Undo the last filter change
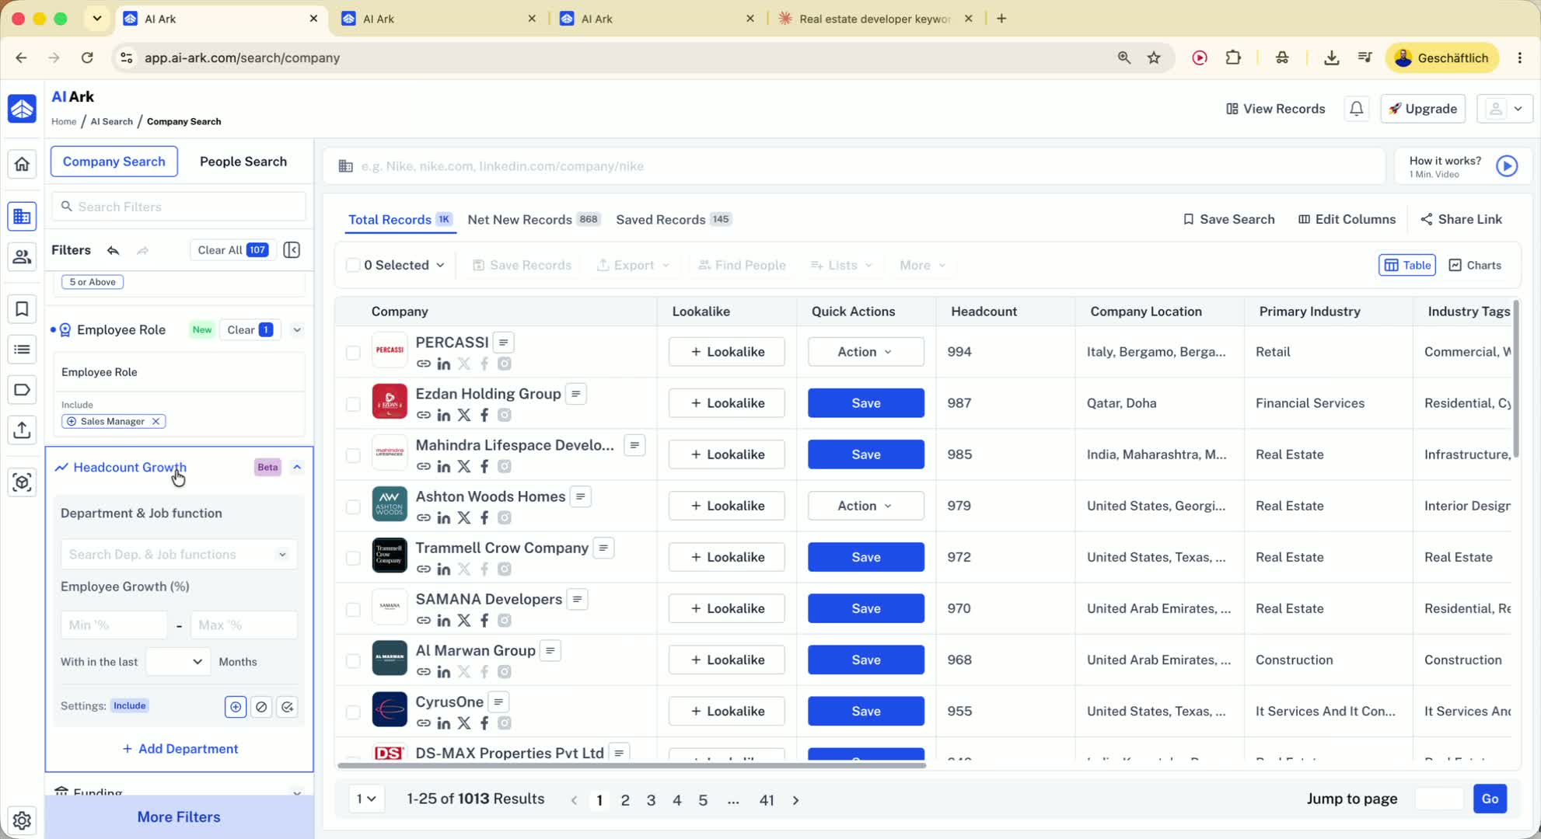Image resolution: width=1541 pixels, height=839 pixels. tap(114, 250)
